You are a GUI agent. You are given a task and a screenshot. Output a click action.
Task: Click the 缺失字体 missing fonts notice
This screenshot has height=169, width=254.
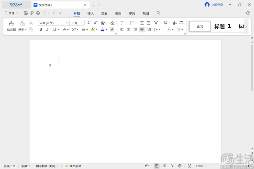tap(73, 166)
